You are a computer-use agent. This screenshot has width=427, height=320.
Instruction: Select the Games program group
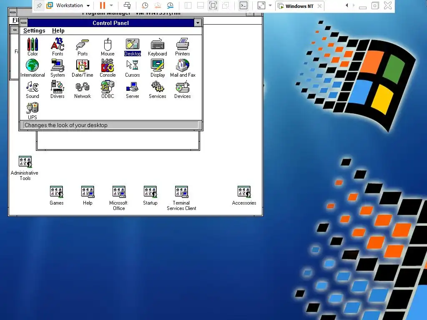(56, 195)
